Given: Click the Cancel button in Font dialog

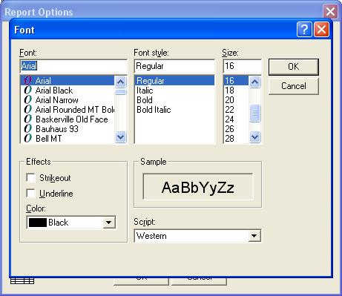Looking at the screenshot, I should tap(294, 86).
